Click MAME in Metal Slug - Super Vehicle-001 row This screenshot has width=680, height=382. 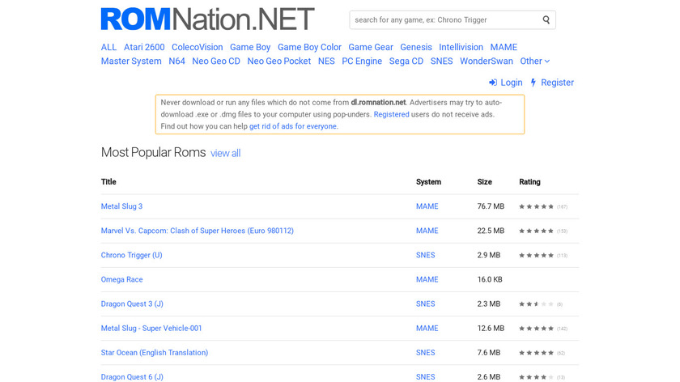coord(427,329)
